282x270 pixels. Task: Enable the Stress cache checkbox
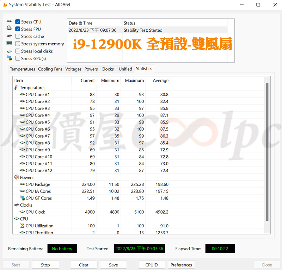coord(18,36)
